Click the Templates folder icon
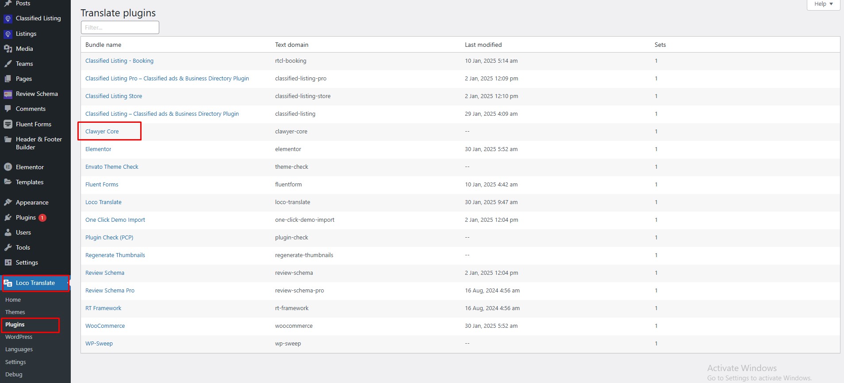This screenshot has width=844, height=383. (x=8, y=182)
